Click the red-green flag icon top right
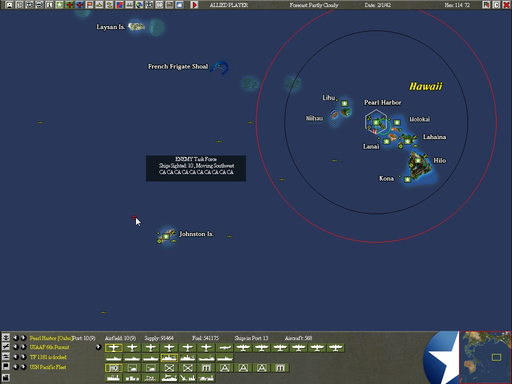 pyautogui.click(x=486, y=5)
